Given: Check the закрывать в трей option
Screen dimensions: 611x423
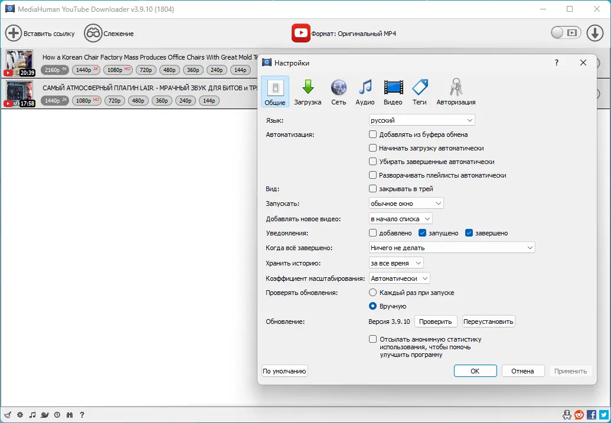Looking at the screenshot, I should pos(373,189).
